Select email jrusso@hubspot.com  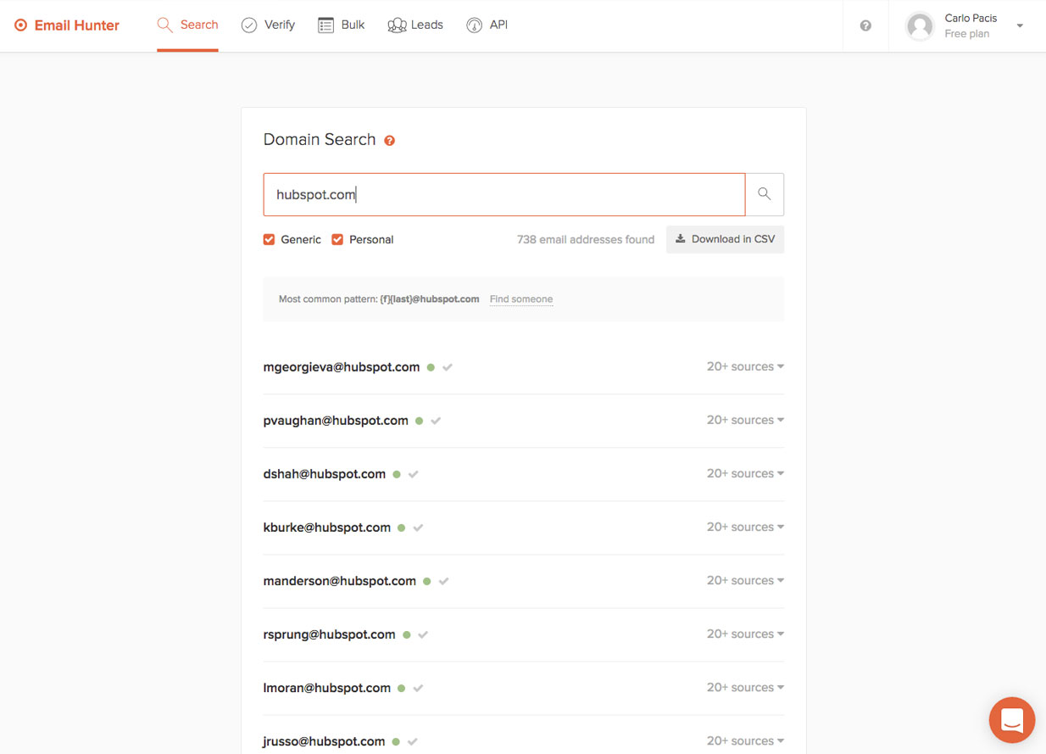click(x=325, y=741)
